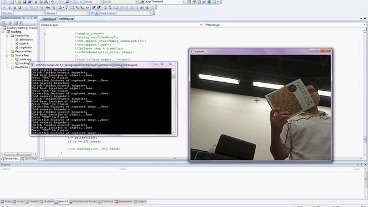Select ReadMe.txt in Solution Explorer
The width and height of the screenshot is (368, 207).
click(x=22, y=67)
